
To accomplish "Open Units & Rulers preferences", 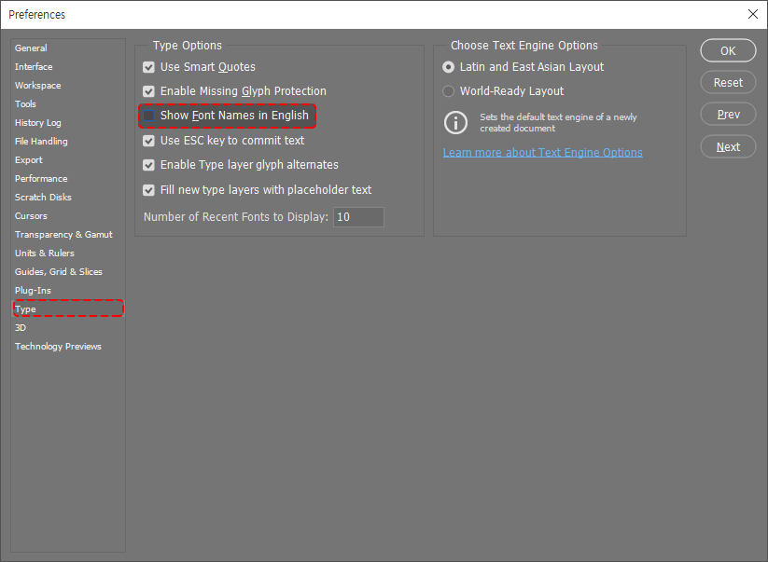I will click(45, 253).
